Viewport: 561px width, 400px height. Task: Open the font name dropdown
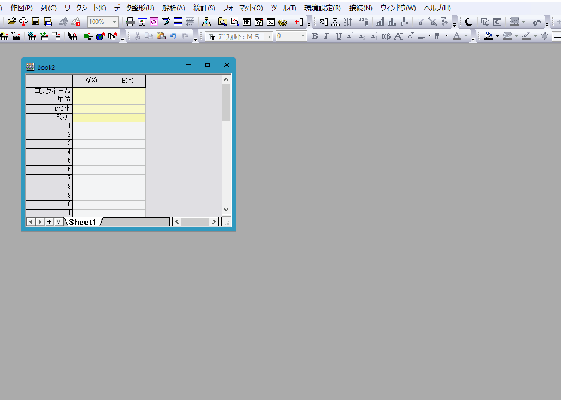[x=269, y=36]
